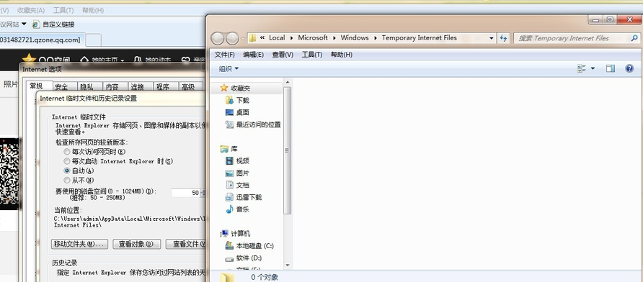Click the 视频 library icon
This screenshot has width=643, height=282.
point(230,161)
